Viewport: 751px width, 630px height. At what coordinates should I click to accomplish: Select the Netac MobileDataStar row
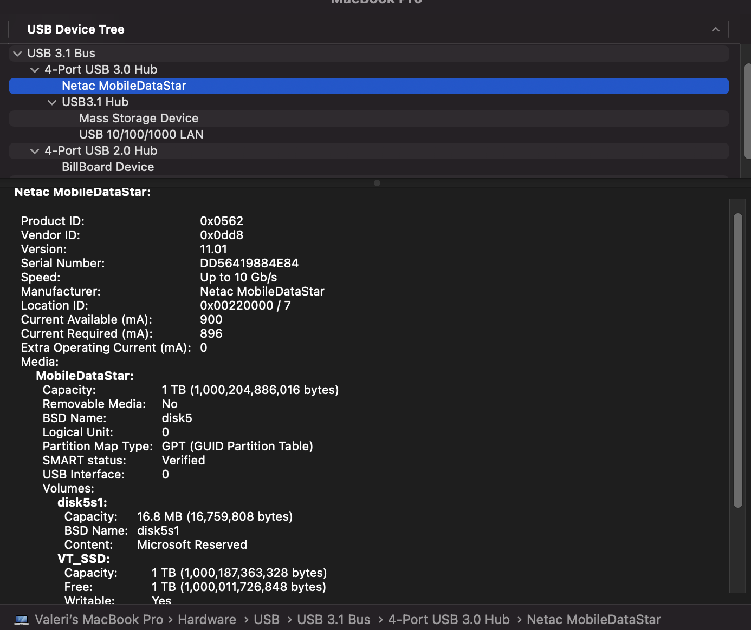point(369,86)
